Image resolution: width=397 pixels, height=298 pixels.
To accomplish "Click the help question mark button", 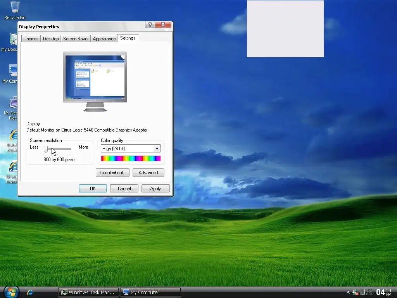I will coord(150,24).
